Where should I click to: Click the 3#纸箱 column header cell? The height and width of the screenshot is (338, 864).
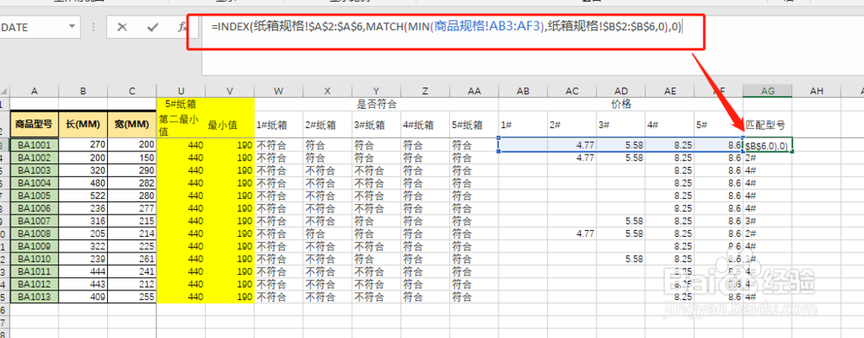coord(377,124)
